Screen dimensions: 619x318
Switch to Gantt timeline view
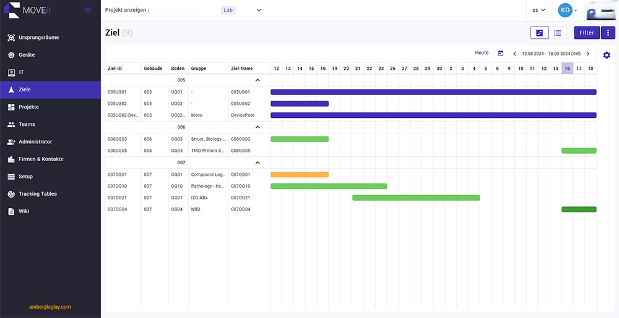(x=539, y=33)
